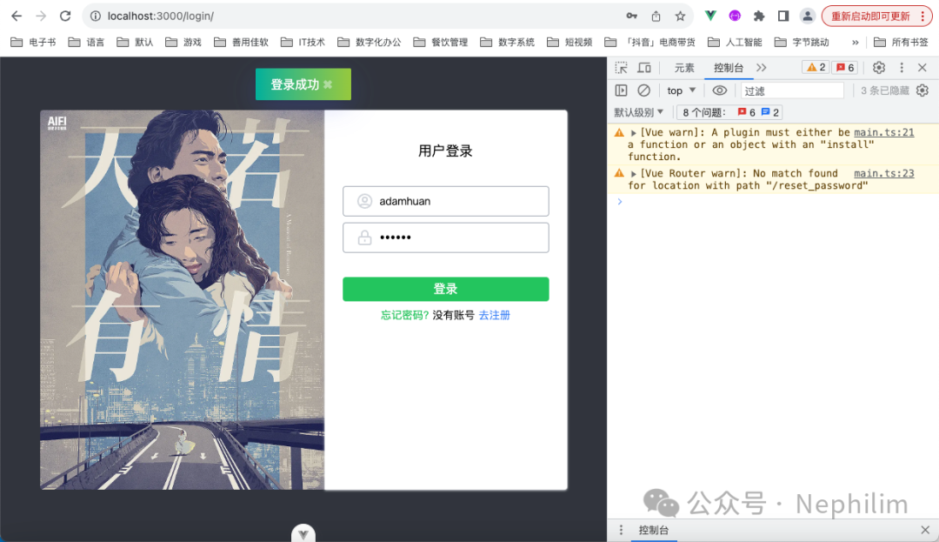
Task: Open 语言 bookmark folder
Action: pyautogui.click(x=87, y=42)
